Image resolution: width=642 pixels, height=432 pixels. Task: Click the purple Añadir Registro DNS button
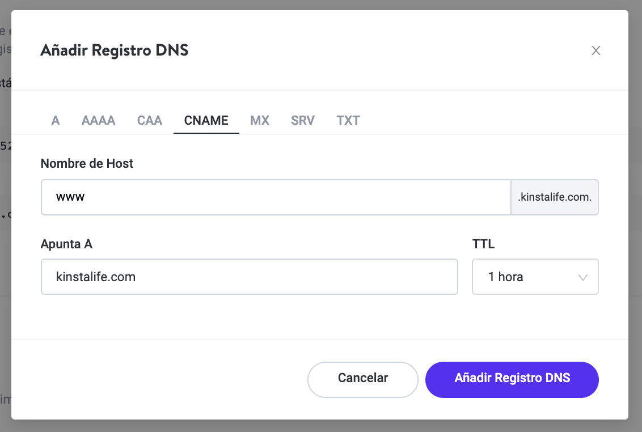[x=512, y=379]
